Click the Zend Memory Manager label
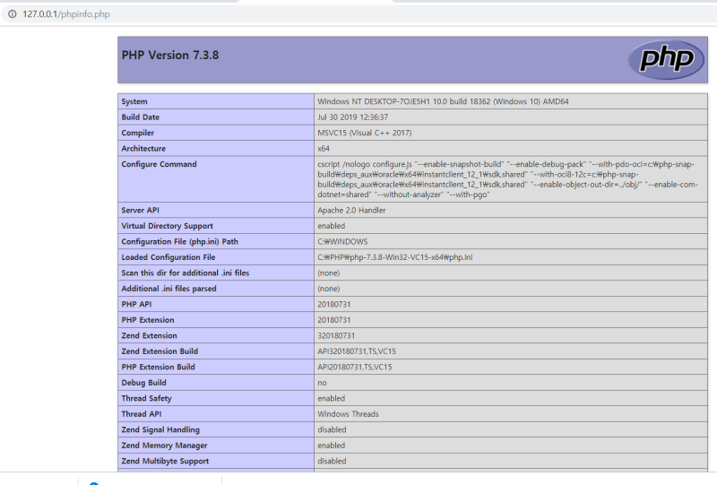 164,446
